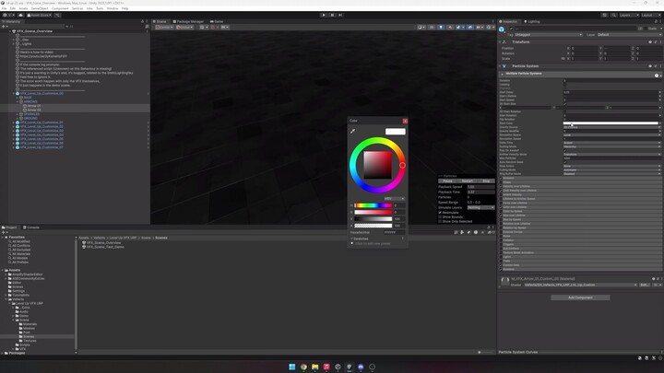This screenshot has height=373, width=664.
Task: Click the Pause button in the Particles overlay
Action: click(x=447, y=181)
